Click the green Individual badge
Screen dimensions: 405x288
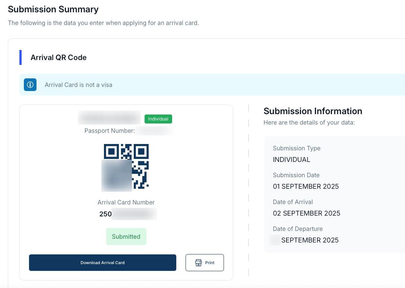point(158,119)
